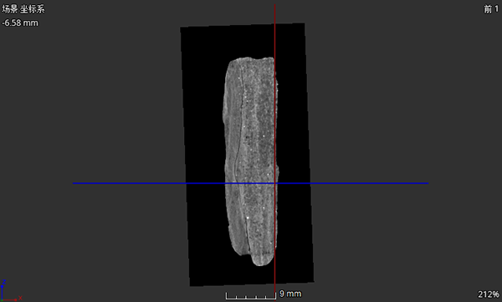Click the 前 1 view name label
Screen dimensions: 502x302
point(491,9)
